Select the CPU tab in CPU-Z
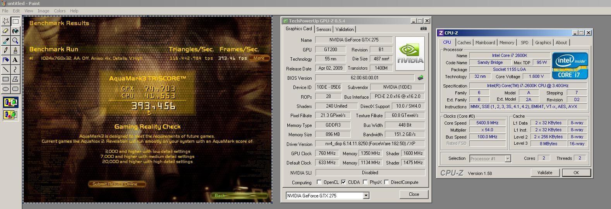Viewport: 611px width, 209px height. [x=447, y=42]
